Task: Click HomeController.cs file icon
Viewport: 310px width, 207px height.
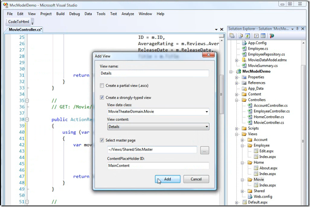Action: click(250, 117)
